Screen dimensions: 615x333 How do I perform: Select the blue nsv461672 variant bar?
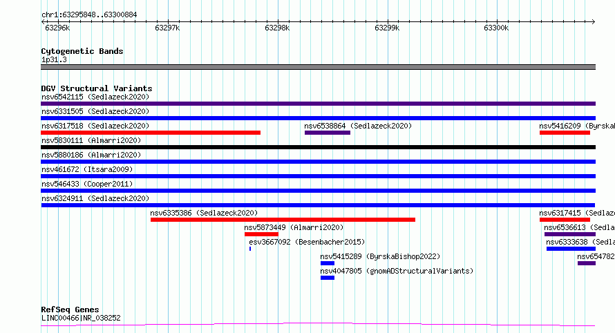pos(318,176)
